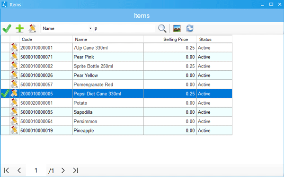Edit the Potato row pencil icon
The height and width of the screenshot is (177, 284).
point(14,103)
